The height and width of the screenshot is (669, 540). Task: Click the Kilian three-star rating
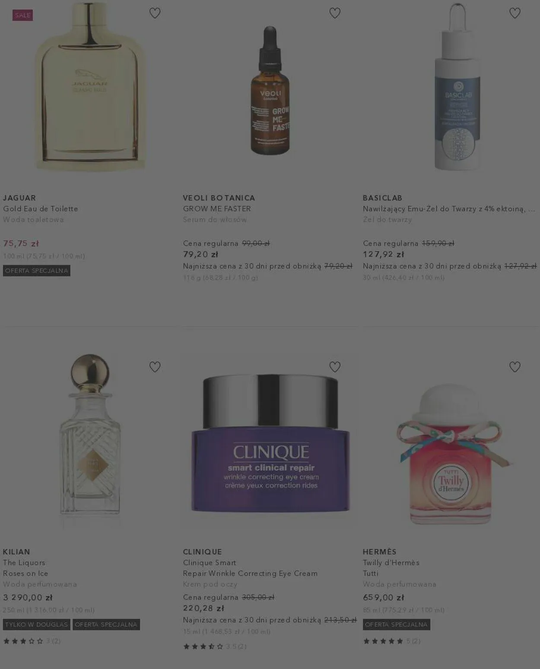[x=32, y=641]
